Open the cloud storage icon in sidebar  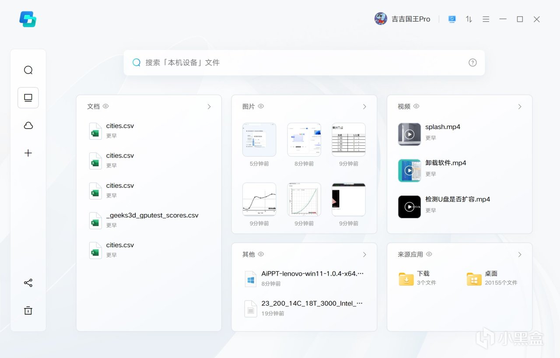click(x=28, y=126)
